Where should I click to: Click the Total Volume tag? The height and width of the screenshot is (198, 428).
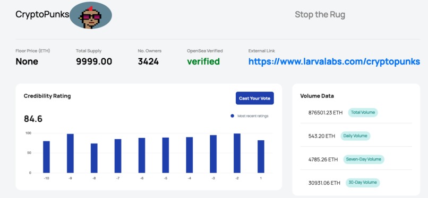point(363,112)
